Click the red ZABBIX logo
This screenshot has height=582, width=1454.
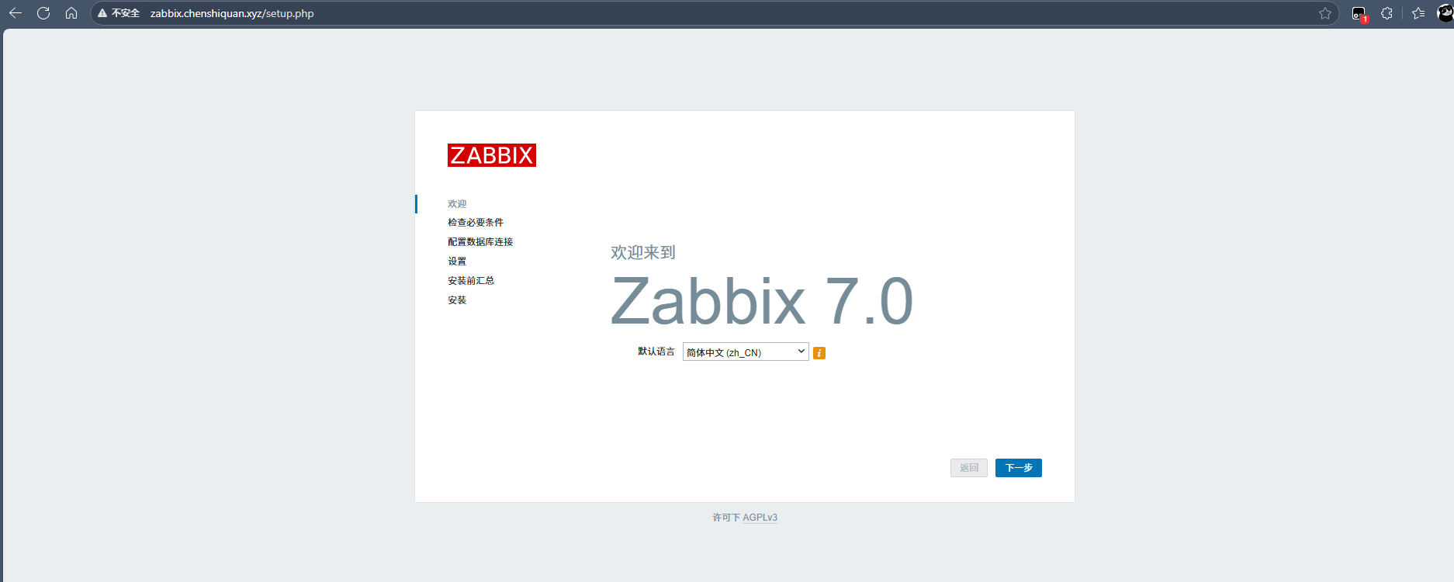pyautogui.click(x=492, y=155)
